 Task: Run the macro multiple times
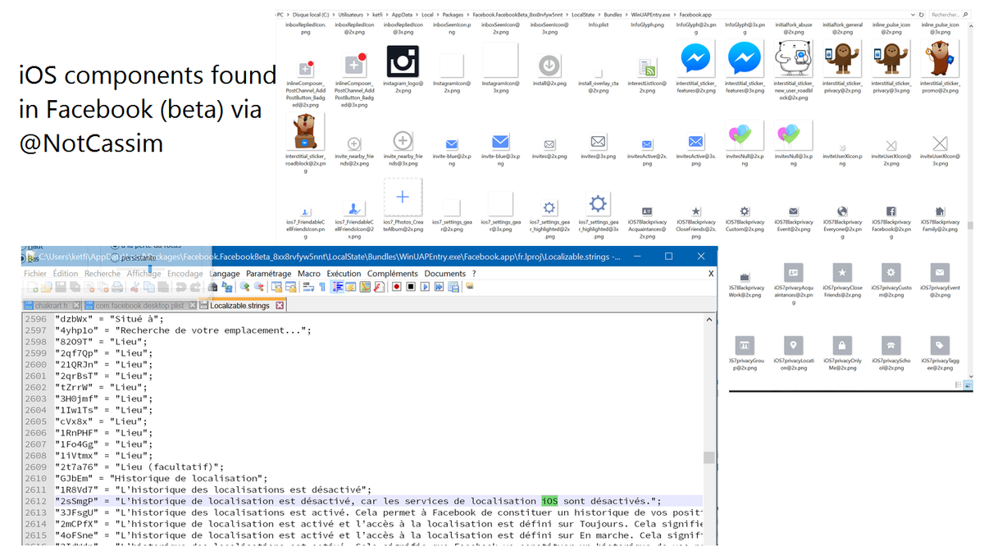440,287
